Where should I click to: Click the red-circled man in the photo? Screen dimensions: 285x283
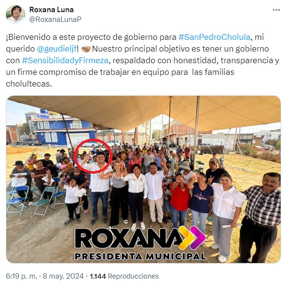click(x=99, y=185)
